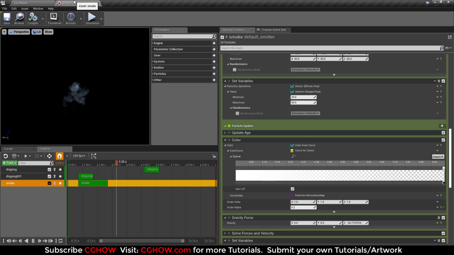
Task: Expand the Engine parameters section
Action: (x=153, y=43)
